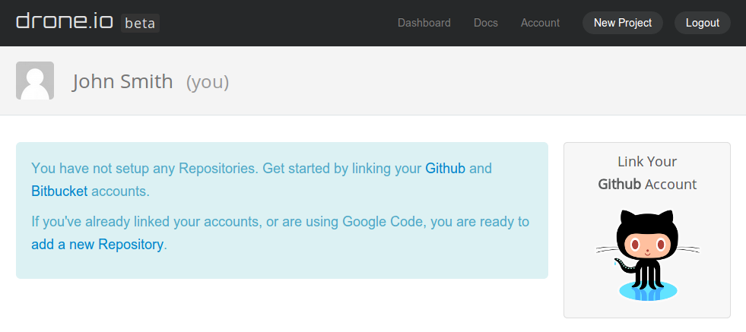Click John Smith's avatar placeholder image
This screenshot has width=746, height=332.
tap(35, 81)
